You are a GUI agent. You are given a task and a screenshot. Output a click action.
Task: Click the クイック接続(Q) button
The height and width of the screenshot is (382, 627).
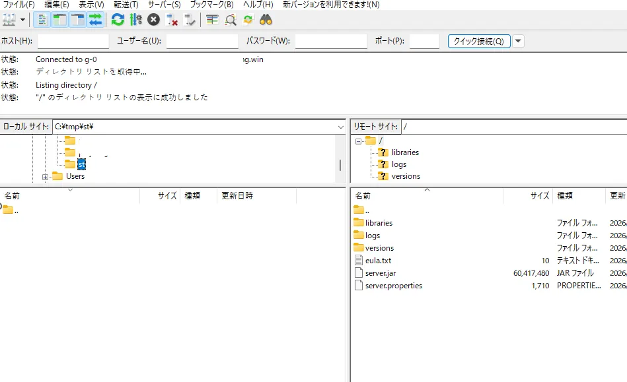[x=478, y=42]
